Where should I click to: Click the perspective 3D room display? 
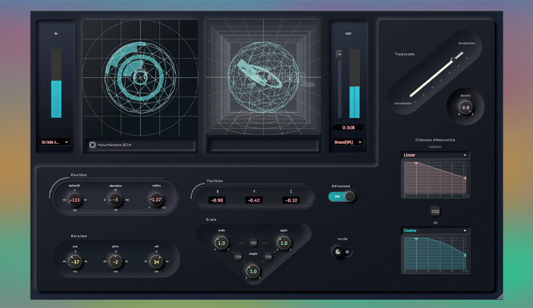pyautogui.click(x=263, y=77)
